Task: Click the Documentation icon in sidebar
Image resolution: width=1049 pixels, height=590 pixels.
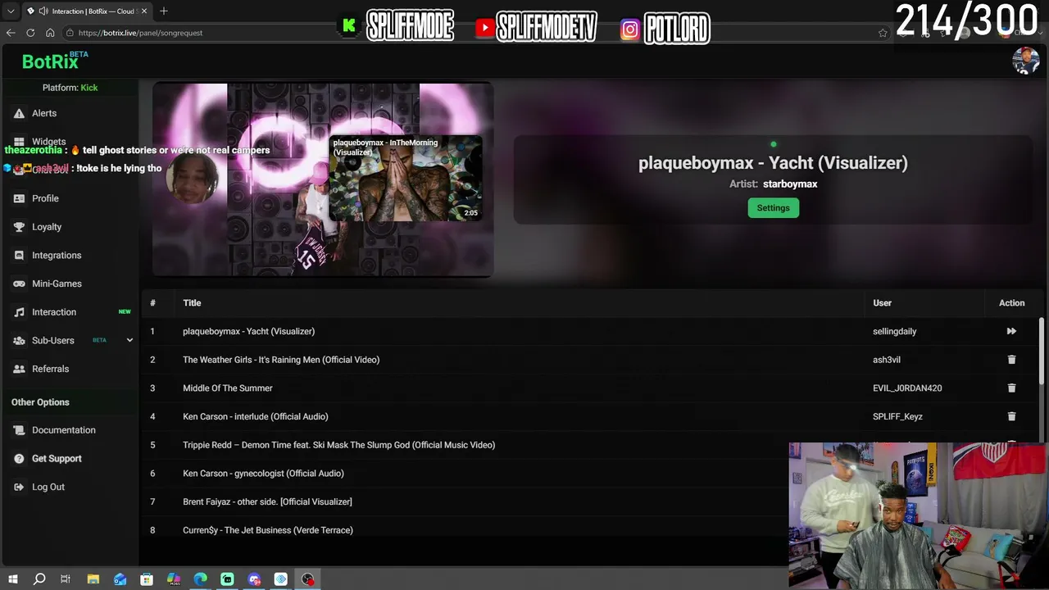Action: (x=19, y=430)
